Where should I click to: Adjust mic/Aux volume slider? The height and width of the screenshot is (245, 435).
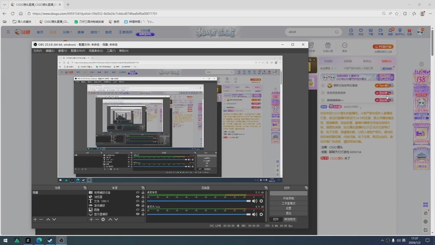coord(198,214)
